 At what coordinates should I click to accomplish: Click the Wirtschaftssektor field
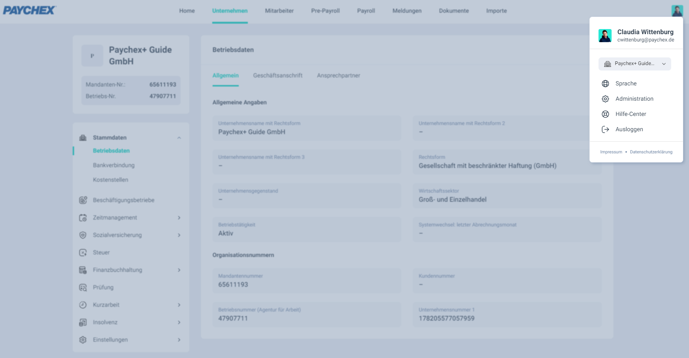click(x=507, y=196)
